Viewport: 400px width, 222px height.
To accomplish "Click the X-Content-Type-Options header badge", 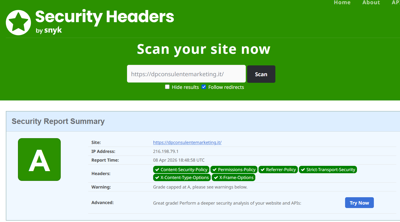I will (182, 177).
